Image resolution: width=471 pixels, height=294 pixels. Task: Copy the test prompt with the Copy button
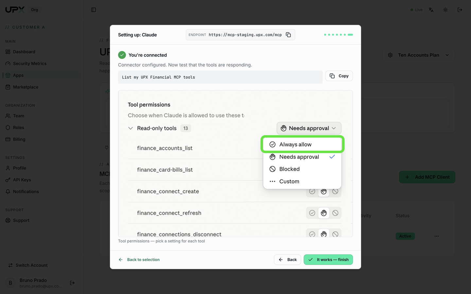(x=339, y=76)
